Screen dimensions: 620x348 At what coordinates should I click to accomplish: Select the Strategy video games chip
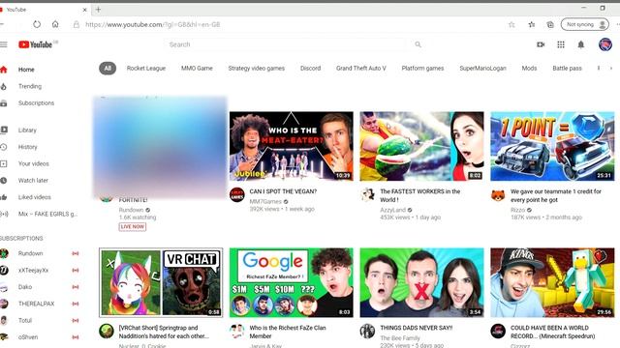(256, 69)
